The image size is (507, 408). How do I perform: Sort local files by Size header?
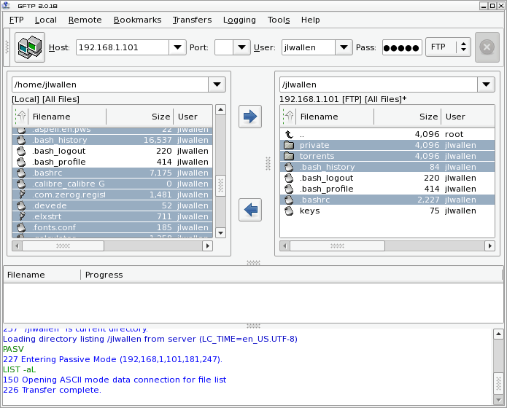(139, 117)
